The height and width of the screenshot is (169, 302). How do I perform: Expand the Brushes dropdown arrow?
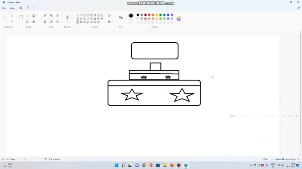point(67,22)
